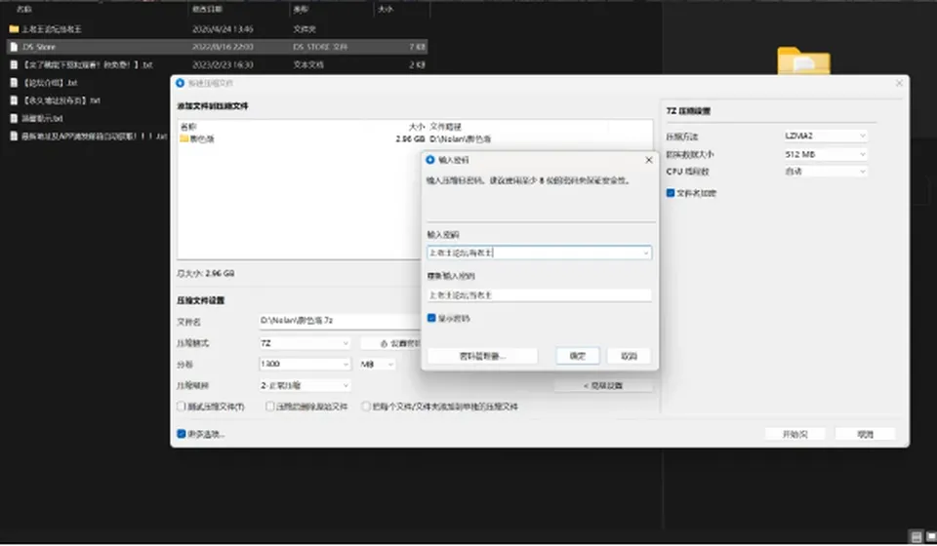Toggle the 更多选项 checkbox

tap(182, 434)
